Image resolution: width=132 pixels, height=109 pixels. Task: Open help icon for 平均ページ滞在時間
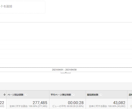pyautogui.click(x=73, y=95)
